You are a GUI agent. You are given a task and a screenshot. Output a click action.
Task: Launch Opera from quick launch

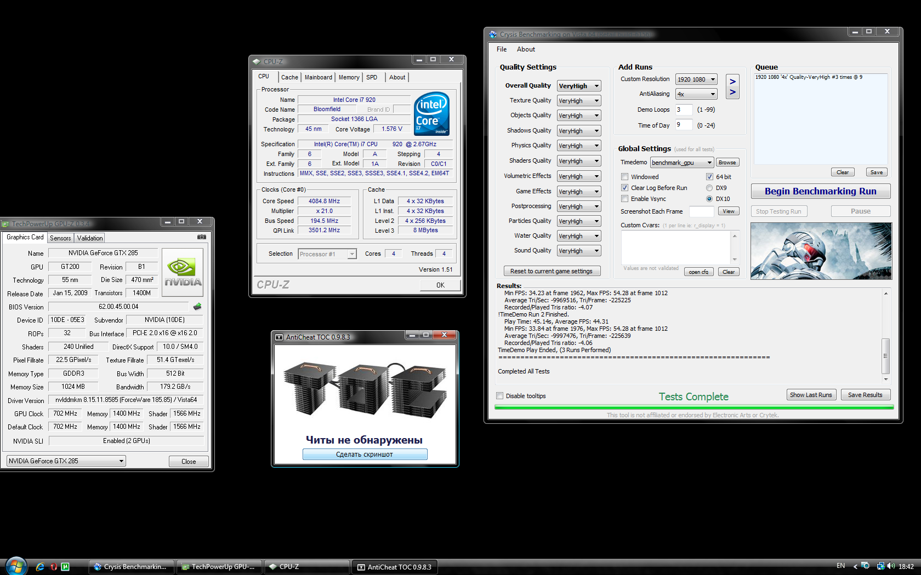(54, 567)
